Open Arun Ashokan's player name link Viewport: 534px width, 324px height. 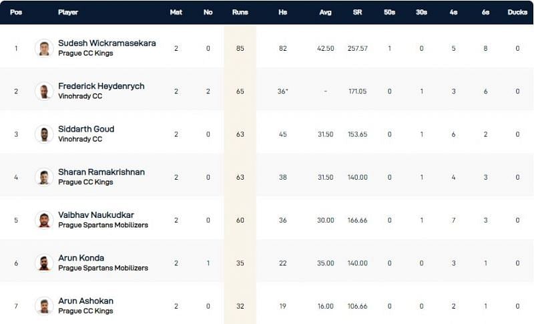pos(85,301)
